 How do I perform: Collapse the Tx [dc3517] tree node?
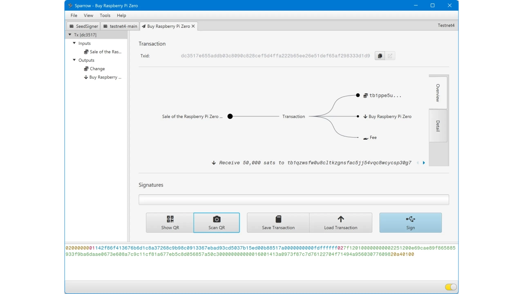click(x=70, y=35)
